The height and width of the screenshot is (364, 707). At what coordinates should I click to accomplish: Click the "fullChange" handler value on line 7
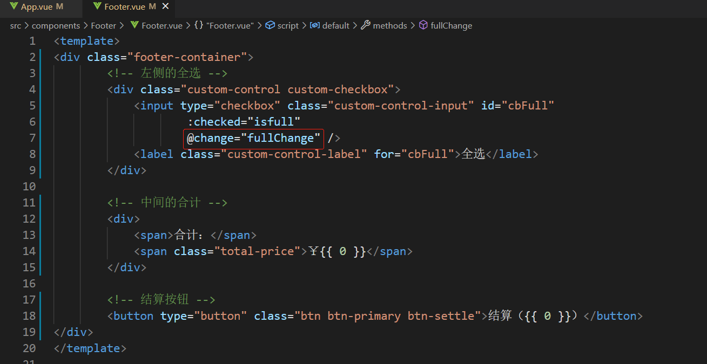280,138
